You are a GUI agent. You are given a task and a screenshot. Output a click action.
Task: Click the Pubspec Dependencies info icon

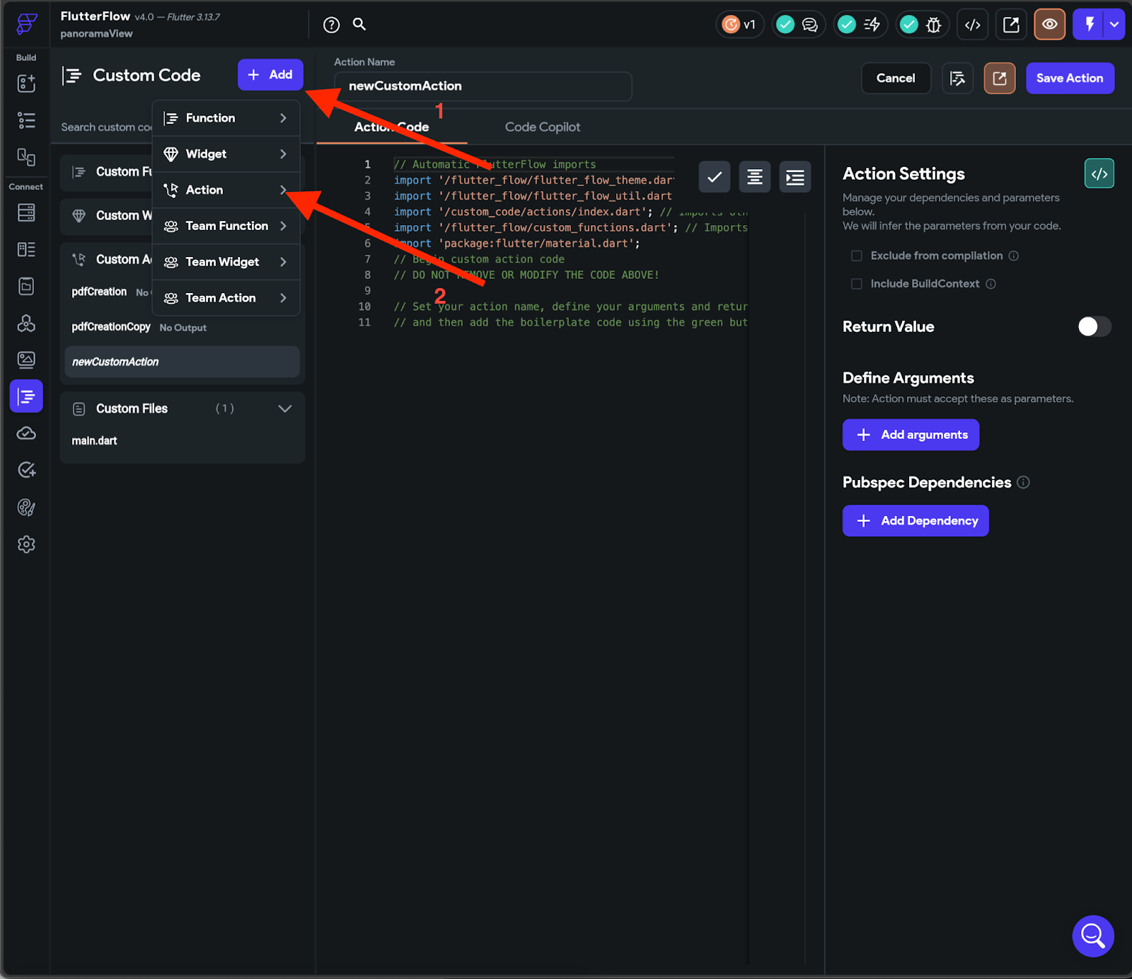1023,482
